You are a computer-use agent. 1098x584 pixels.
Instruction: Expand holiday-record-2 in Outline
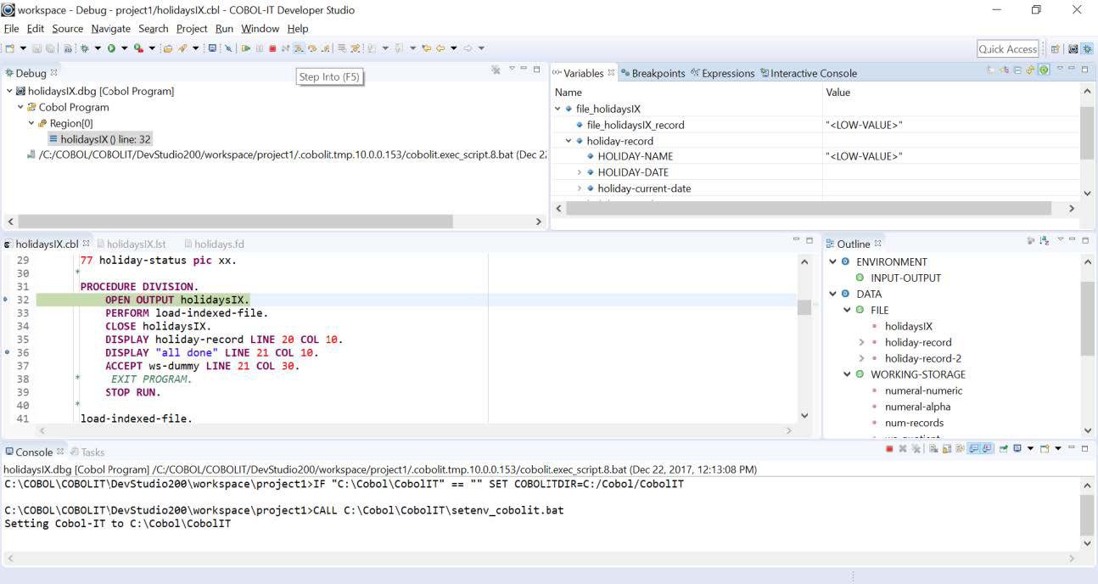pyautogui.click(x=861, y=358)
